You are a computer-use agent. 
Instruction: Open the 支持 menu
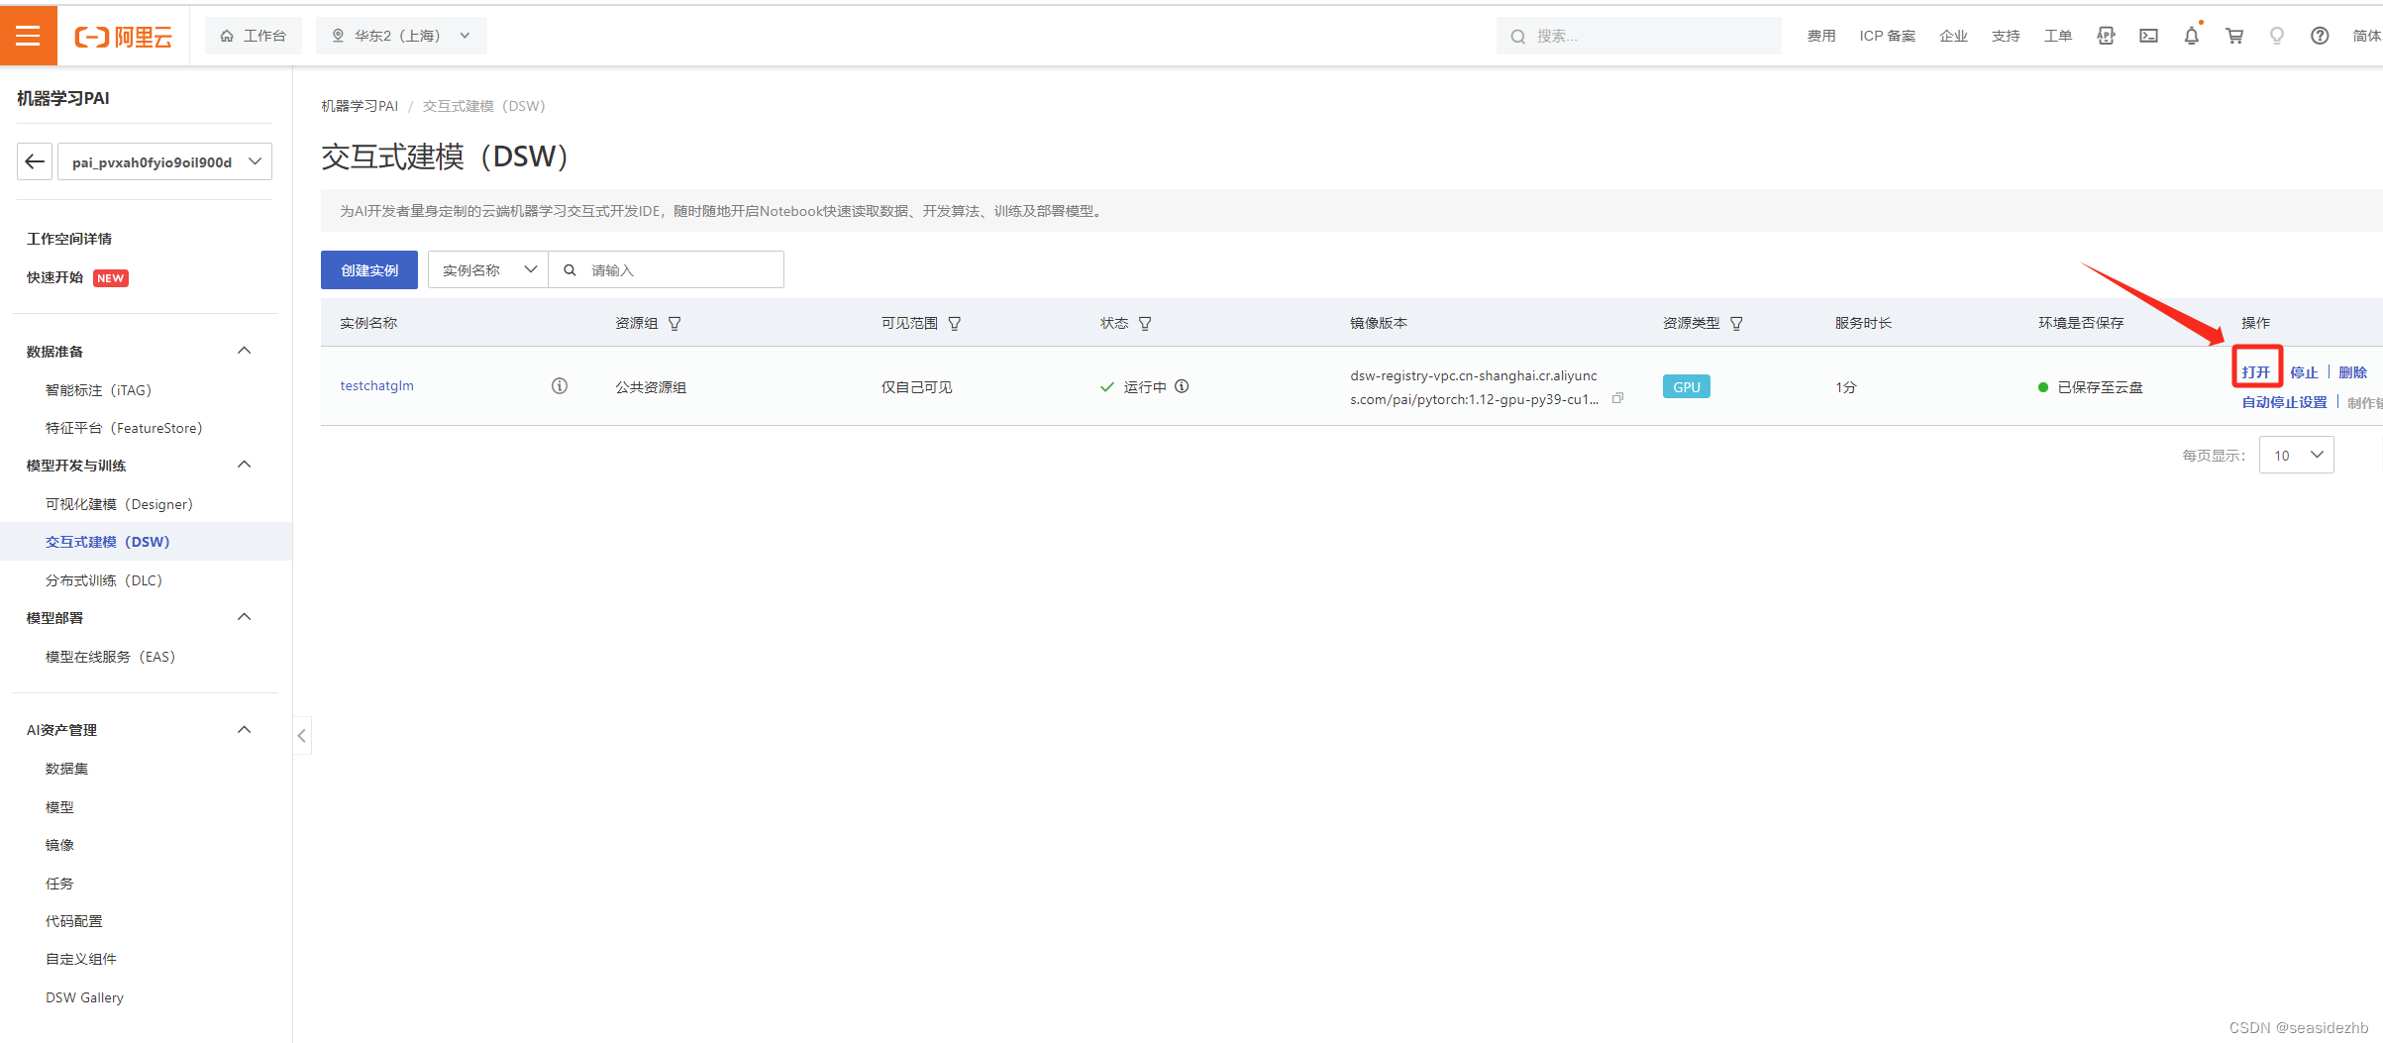click(x=2006, y=36)
